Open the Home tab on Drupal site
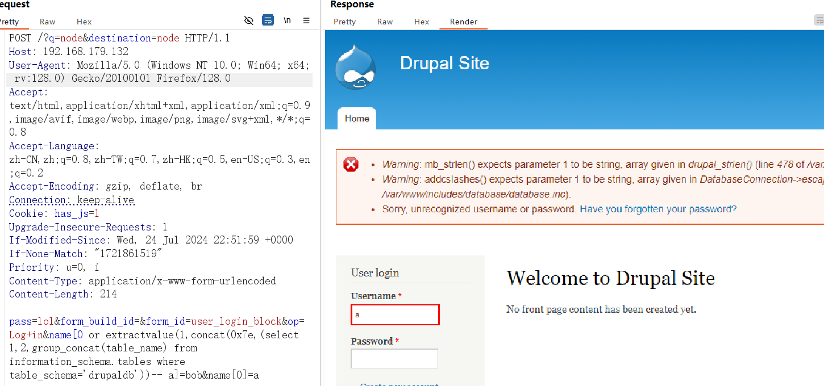824x386 pixels. 357,119
